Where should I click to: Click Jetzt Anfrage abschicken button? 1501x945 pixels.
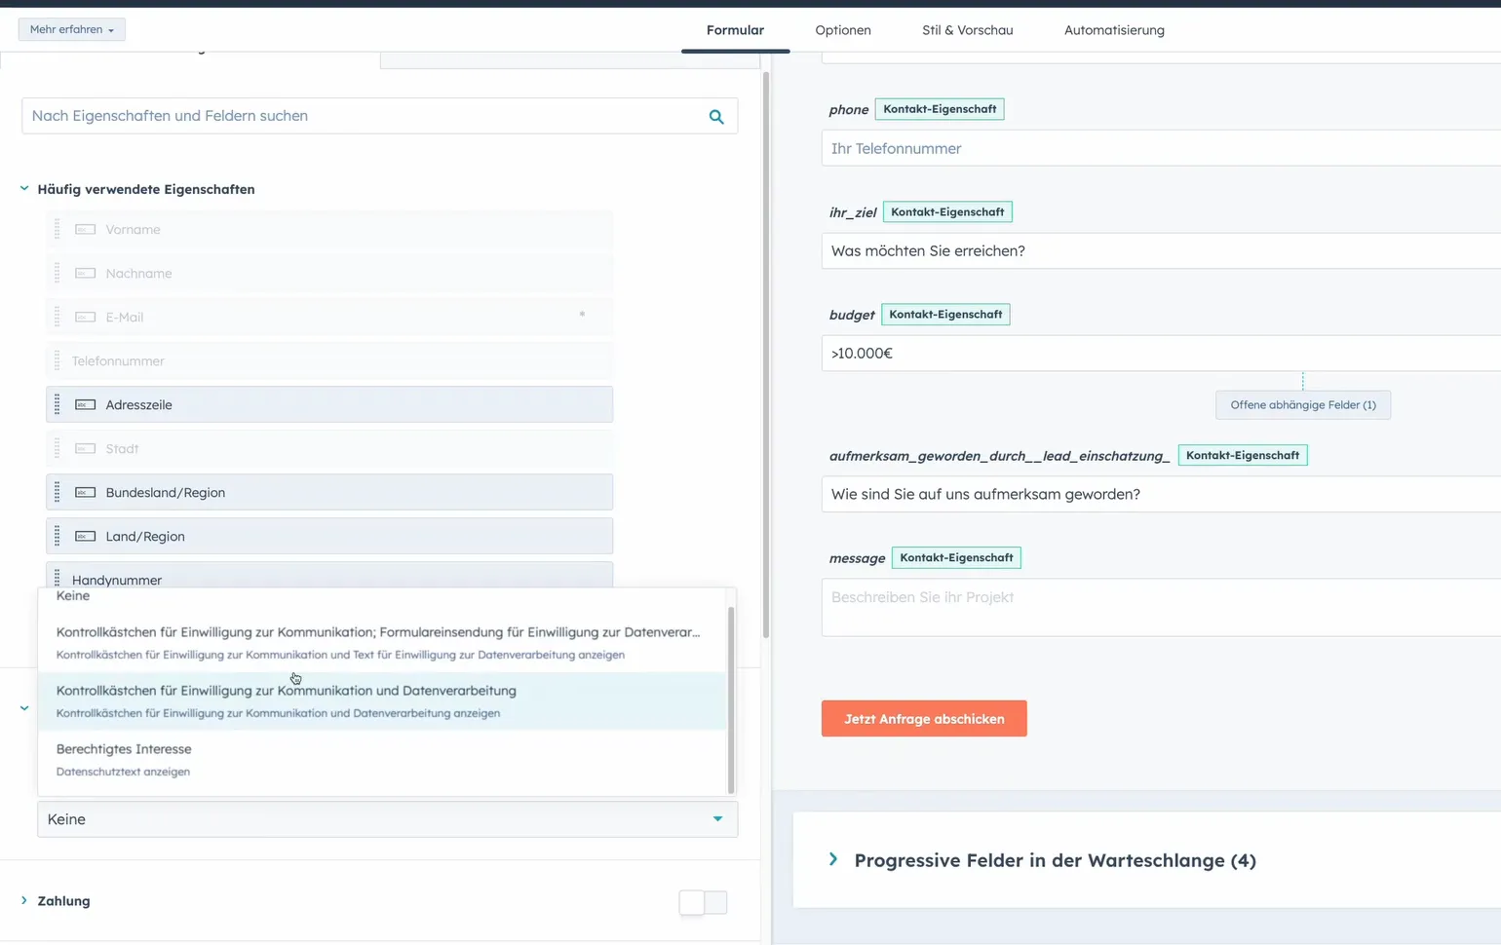pos(924,719)
